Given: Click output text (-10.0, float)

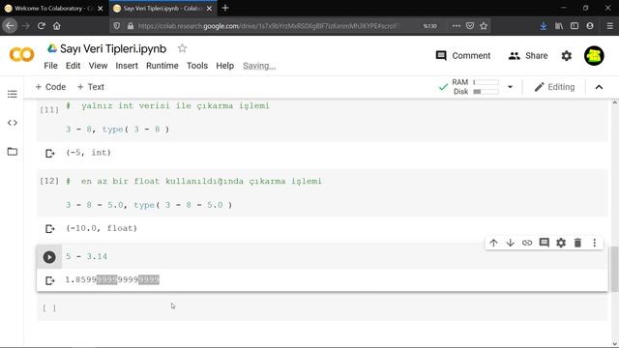Looking at the screenshot, I should click(x=102, y=228).
